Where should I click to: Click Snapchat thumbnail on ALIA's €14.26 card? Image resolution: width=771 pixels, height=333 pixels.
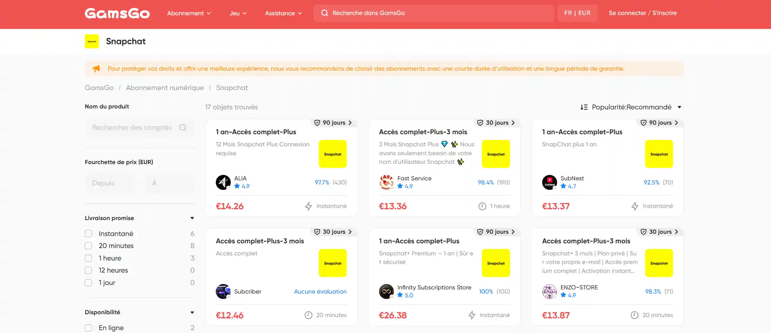pos(333,154)
